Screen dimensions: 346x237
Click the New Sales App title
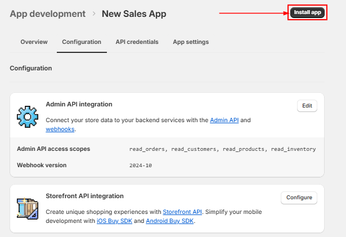pos(134,14)
